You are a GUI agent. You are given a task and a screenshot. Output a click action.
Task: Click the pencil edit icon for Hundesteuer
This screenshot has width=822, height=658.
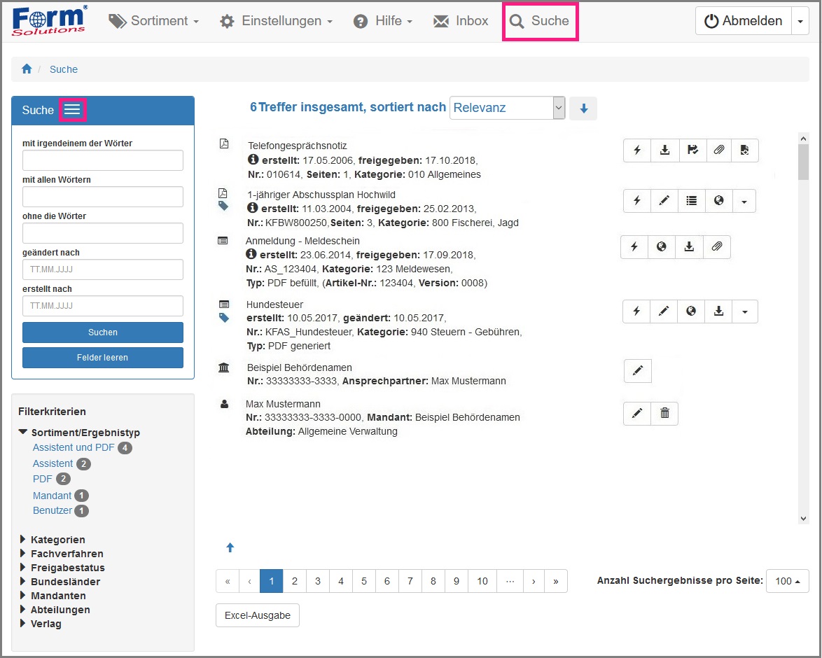point(664,311)
